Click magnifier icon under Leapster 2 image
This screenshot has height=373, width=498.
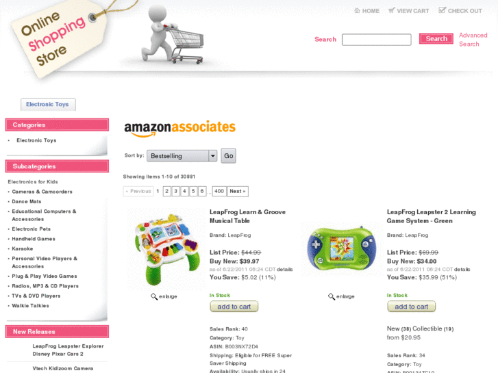tap(332, 296)
